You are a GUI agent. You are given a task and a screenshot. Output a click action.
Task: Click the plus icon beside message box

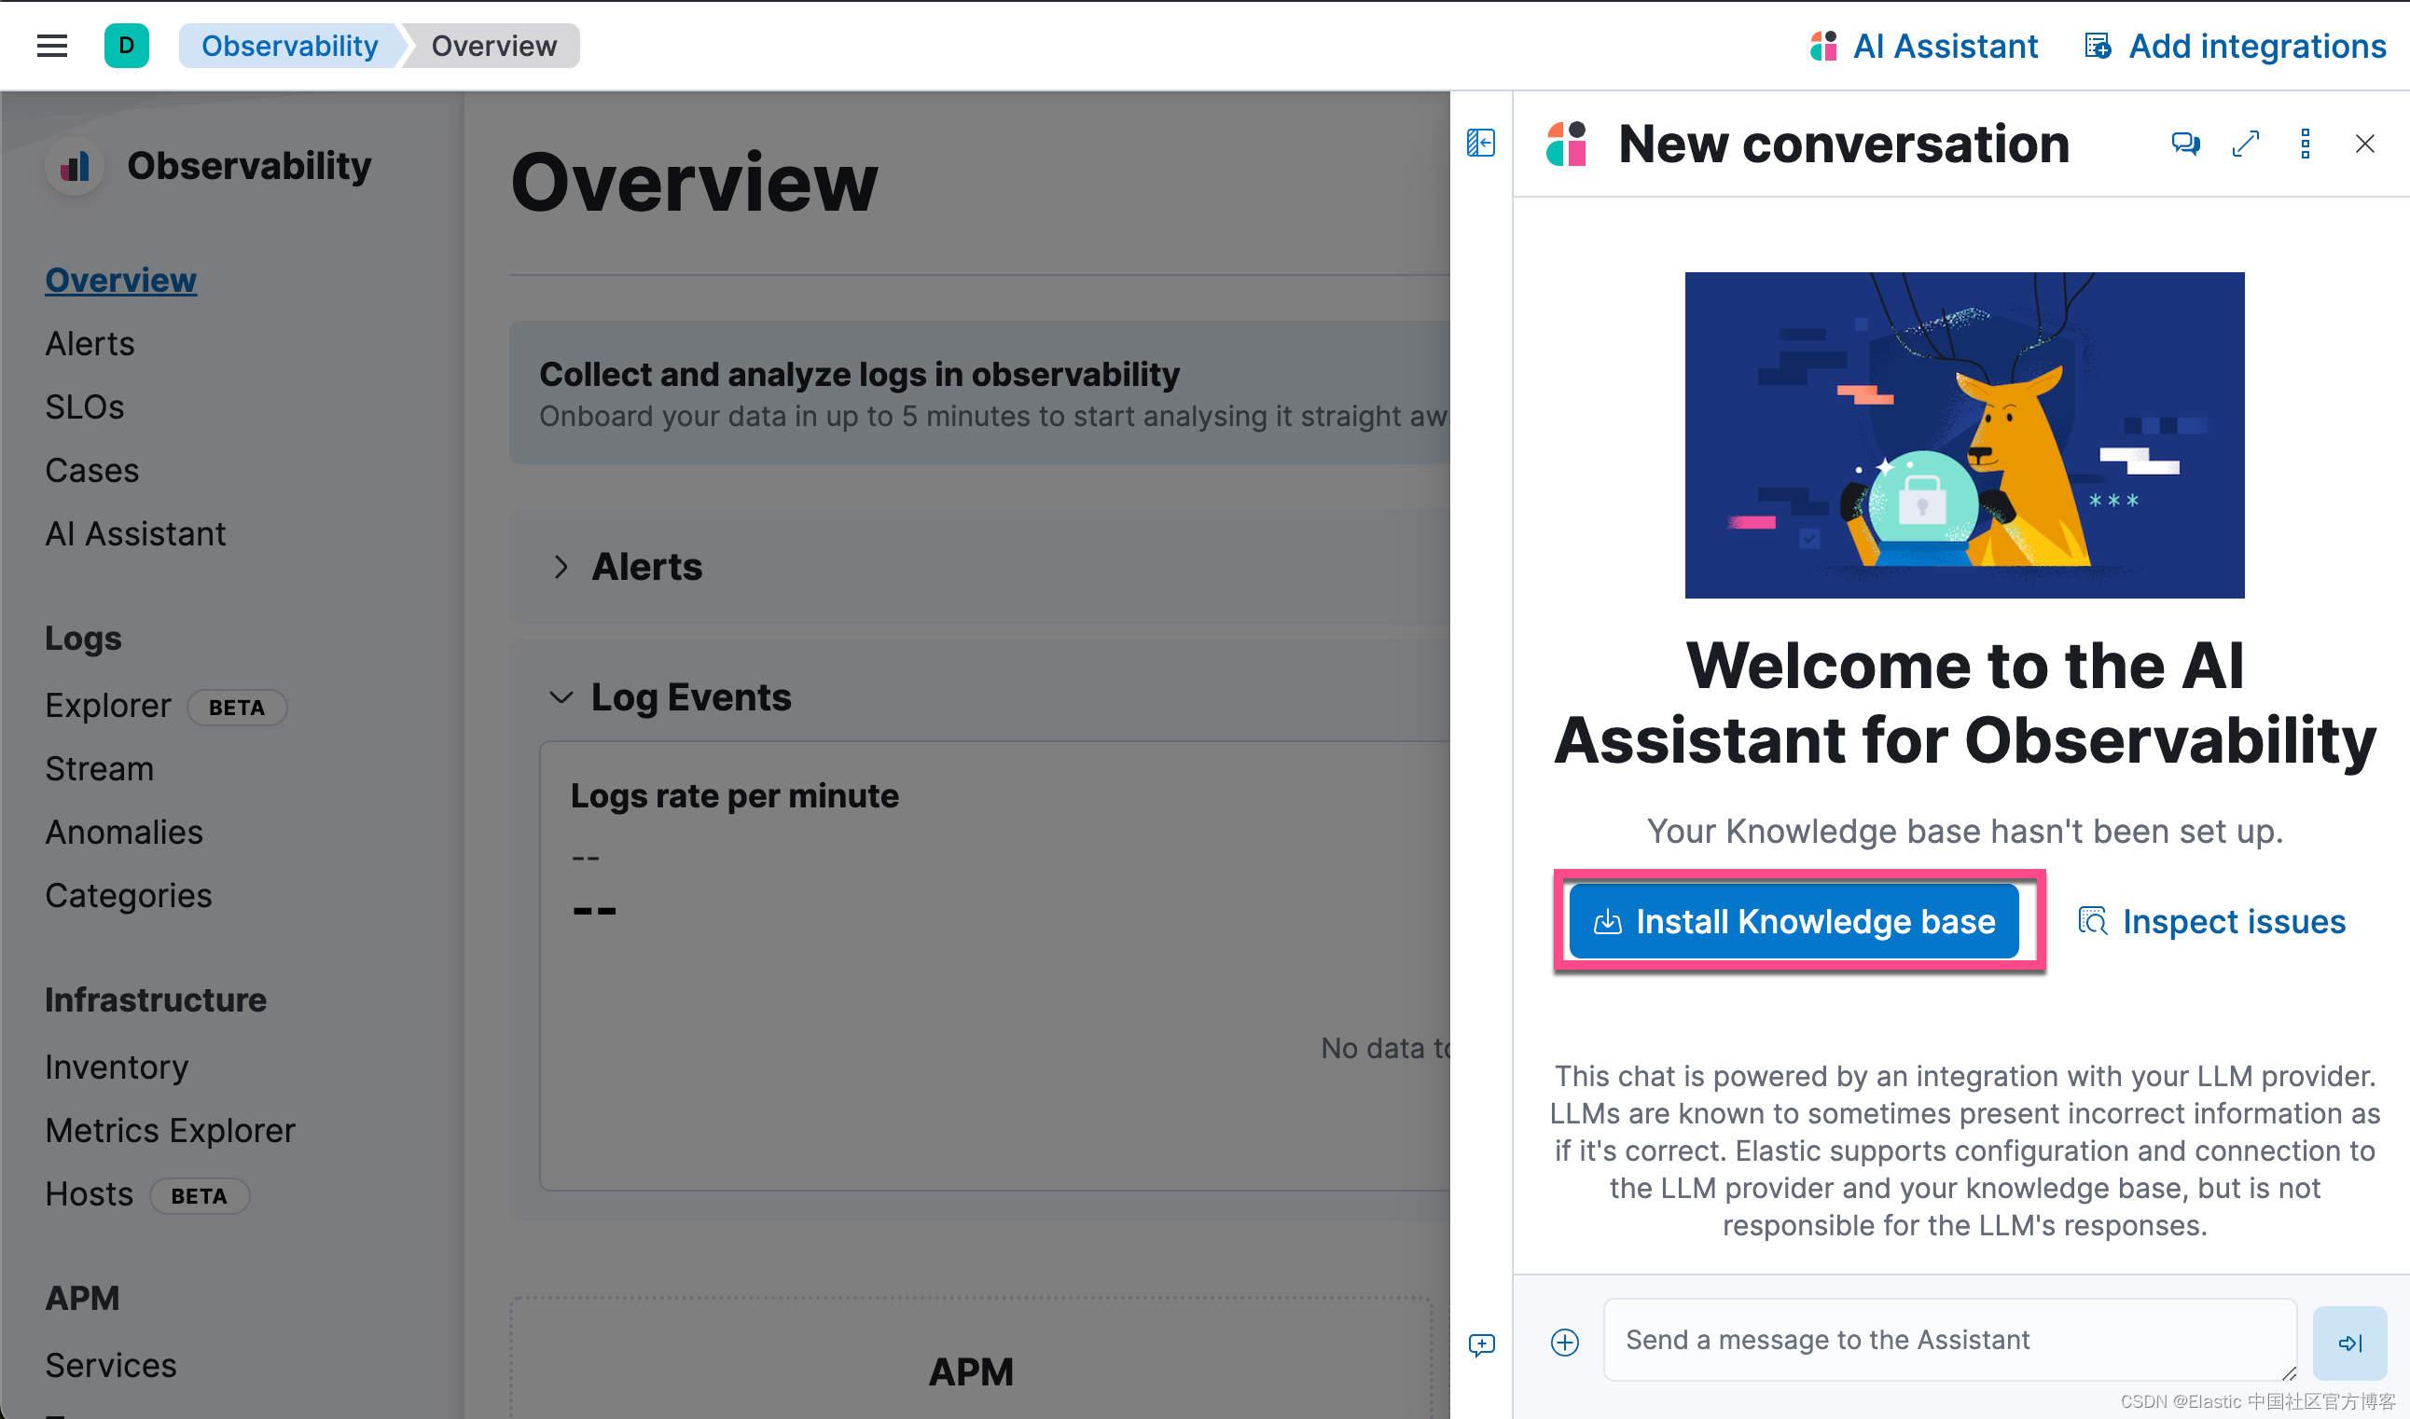[1565, 1342]
